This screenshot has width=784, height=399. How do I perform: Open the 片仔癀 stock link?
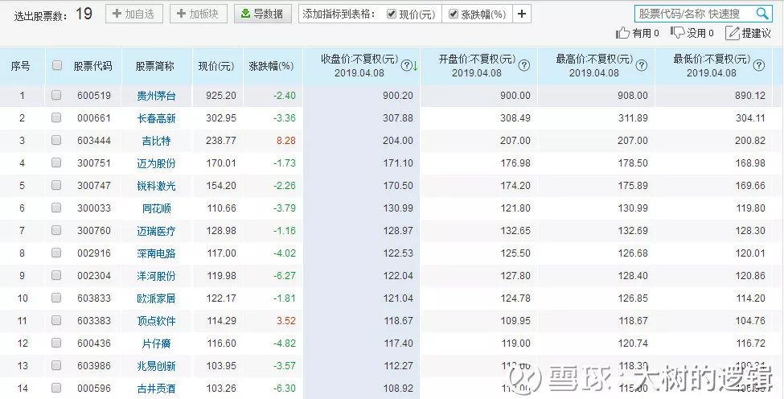156,343
